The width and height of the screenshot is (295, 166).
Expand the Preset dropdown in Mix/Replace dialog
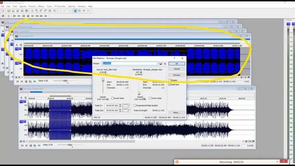tap(157, 64)
